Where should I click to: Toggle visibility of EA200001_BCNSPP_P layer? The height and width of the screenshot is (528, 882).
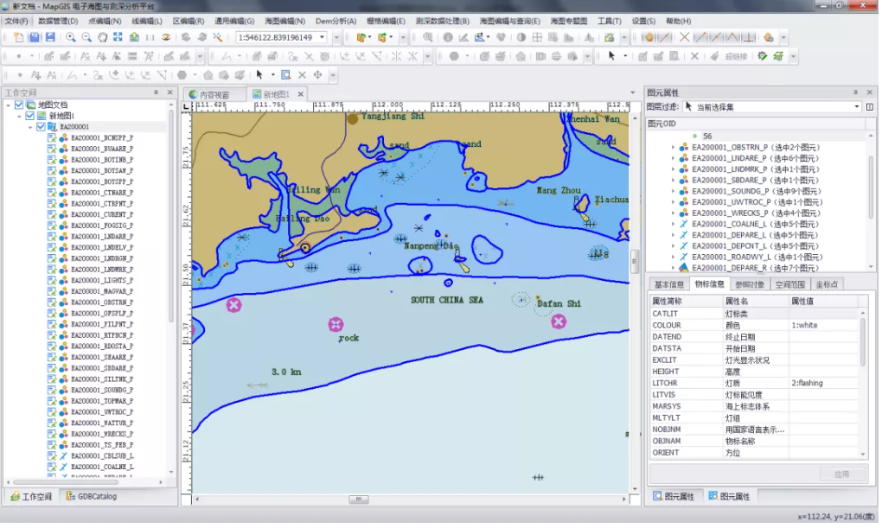(x=52, y=137)
